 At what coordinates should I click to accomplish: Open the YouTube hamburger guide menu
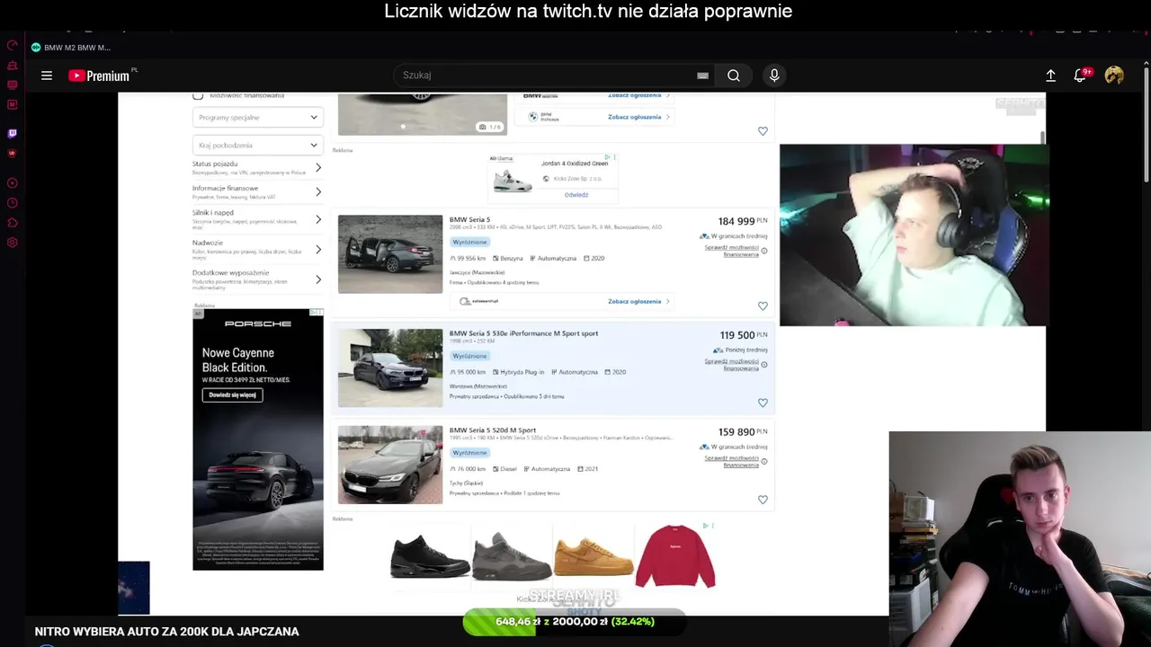(x=47, y=75)
